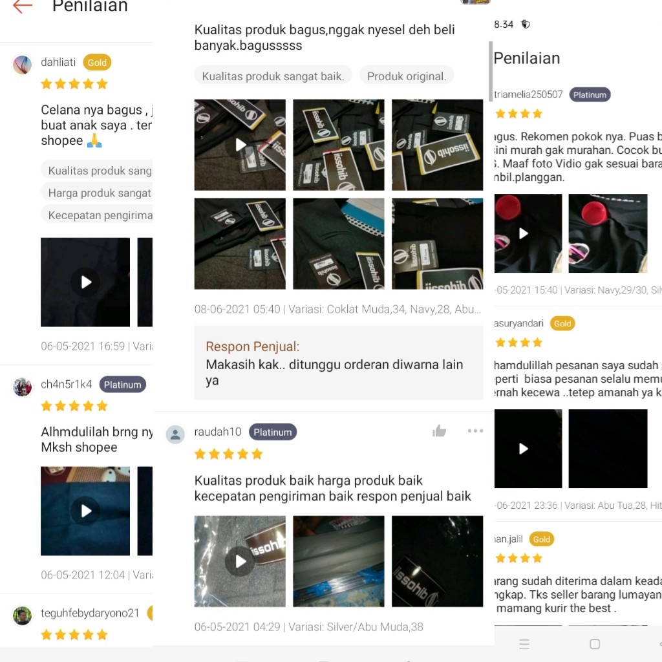Play triamelia250507's review video
The width and height of the screenshot is (662, 662).
point(528,233)
